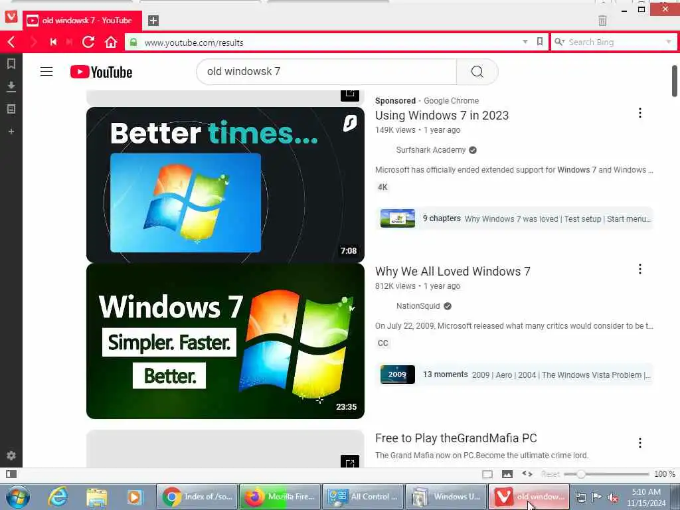Screen dimensions: 680x510
Task: Open Vivaldi settings gear
Action: pos(11,456)
